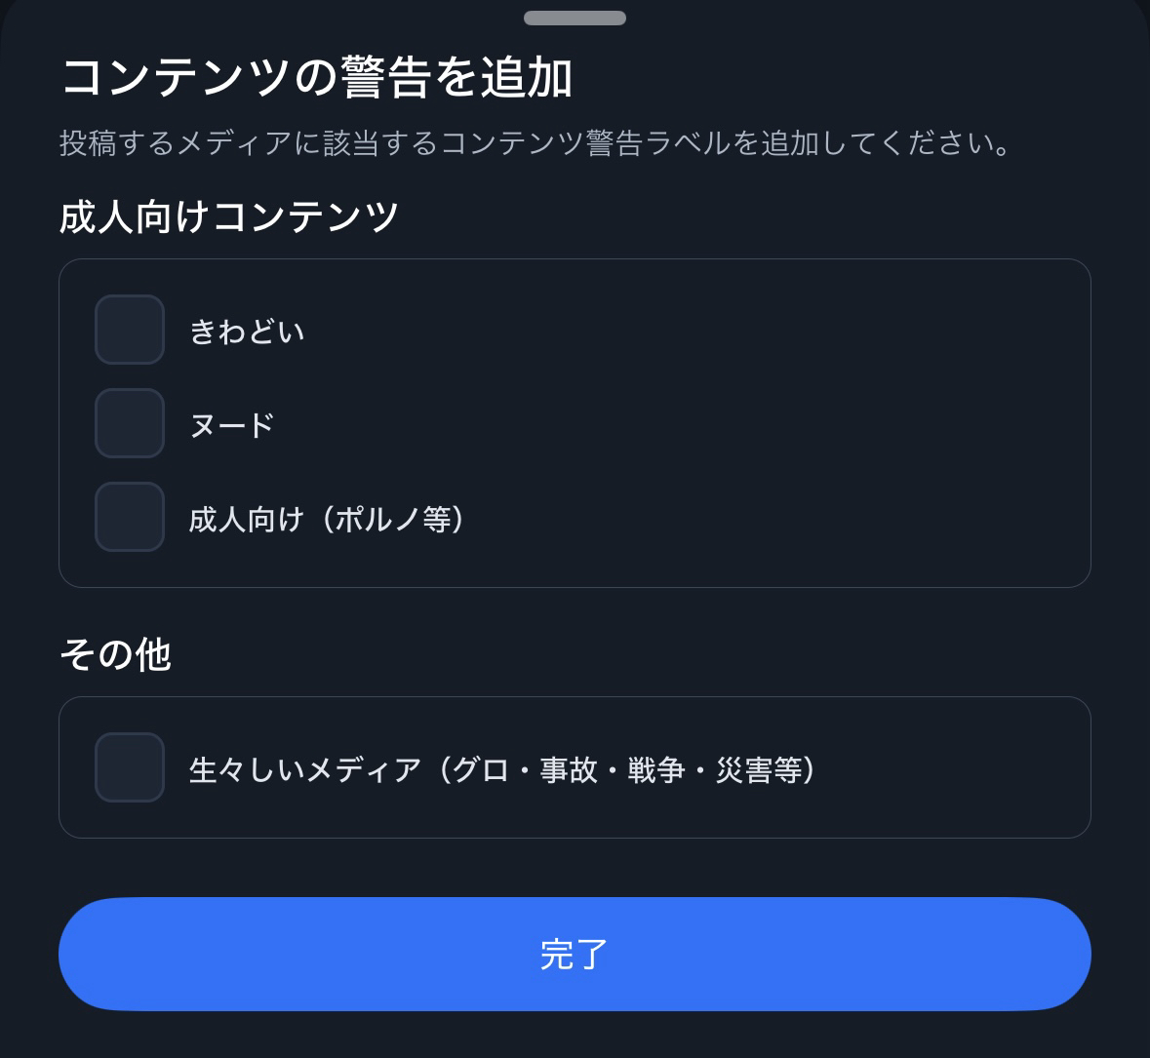Check the きわどい checkbox

click(x=130, y=330)
